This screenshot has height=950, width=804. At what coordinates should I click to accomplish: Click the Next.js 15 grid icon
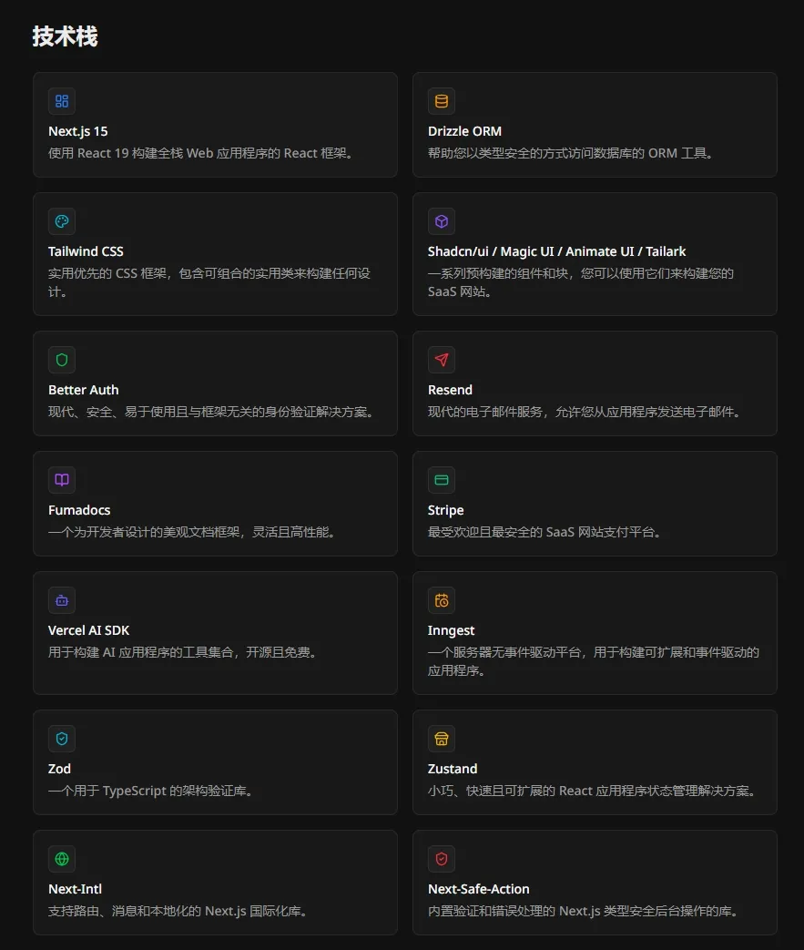point(62,101)
